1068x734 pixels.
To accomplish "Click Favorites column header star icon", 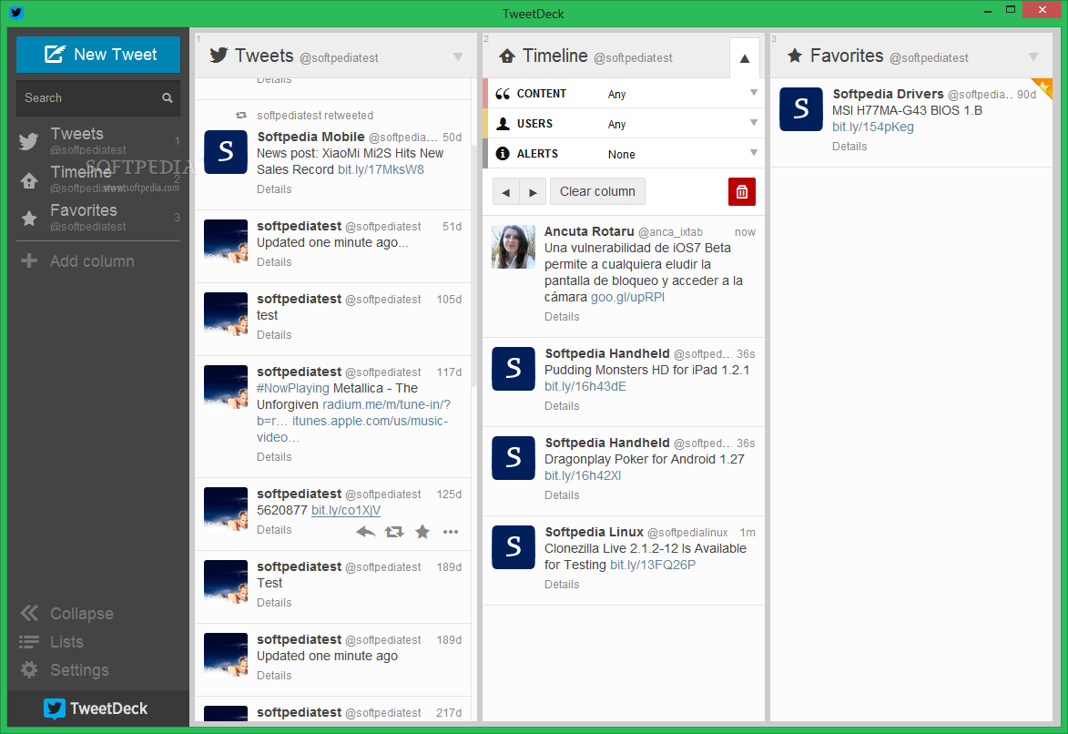I will 794,56.
